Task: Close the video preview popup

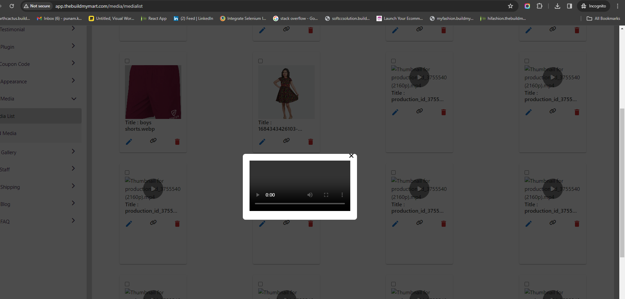Action: click(351, 156)
